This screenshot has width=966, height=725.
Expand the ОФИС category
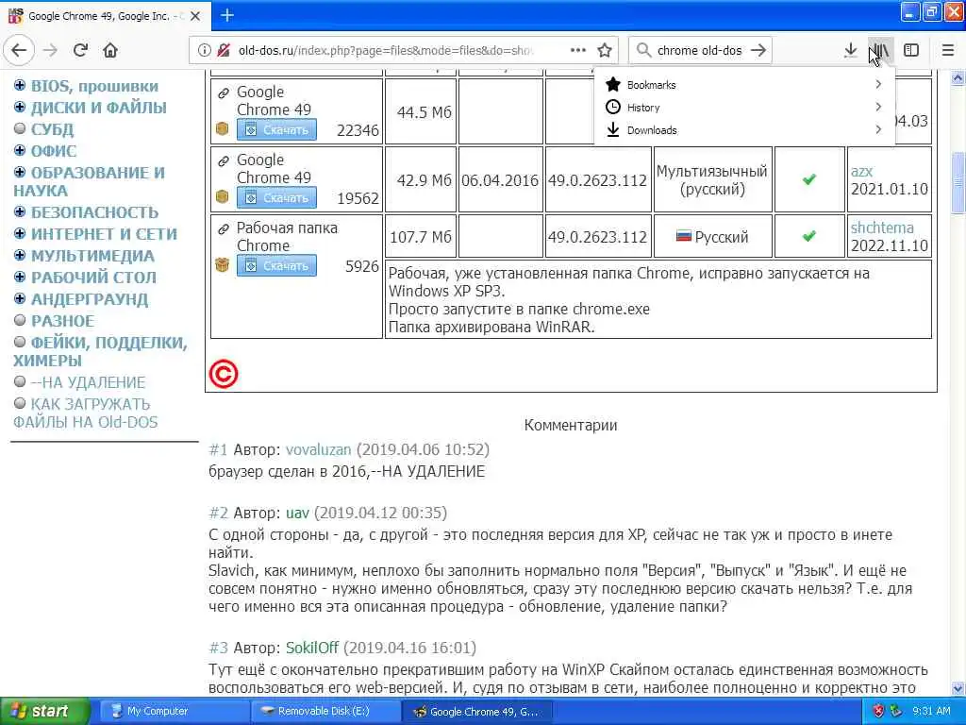(x=20, y=150)
